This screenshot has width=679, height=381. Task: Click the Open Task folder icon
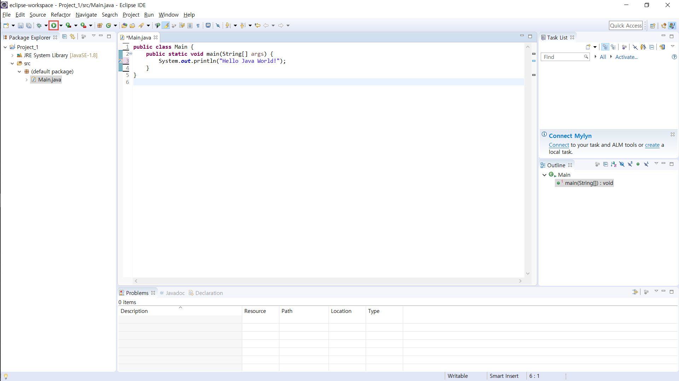[133, 25]
